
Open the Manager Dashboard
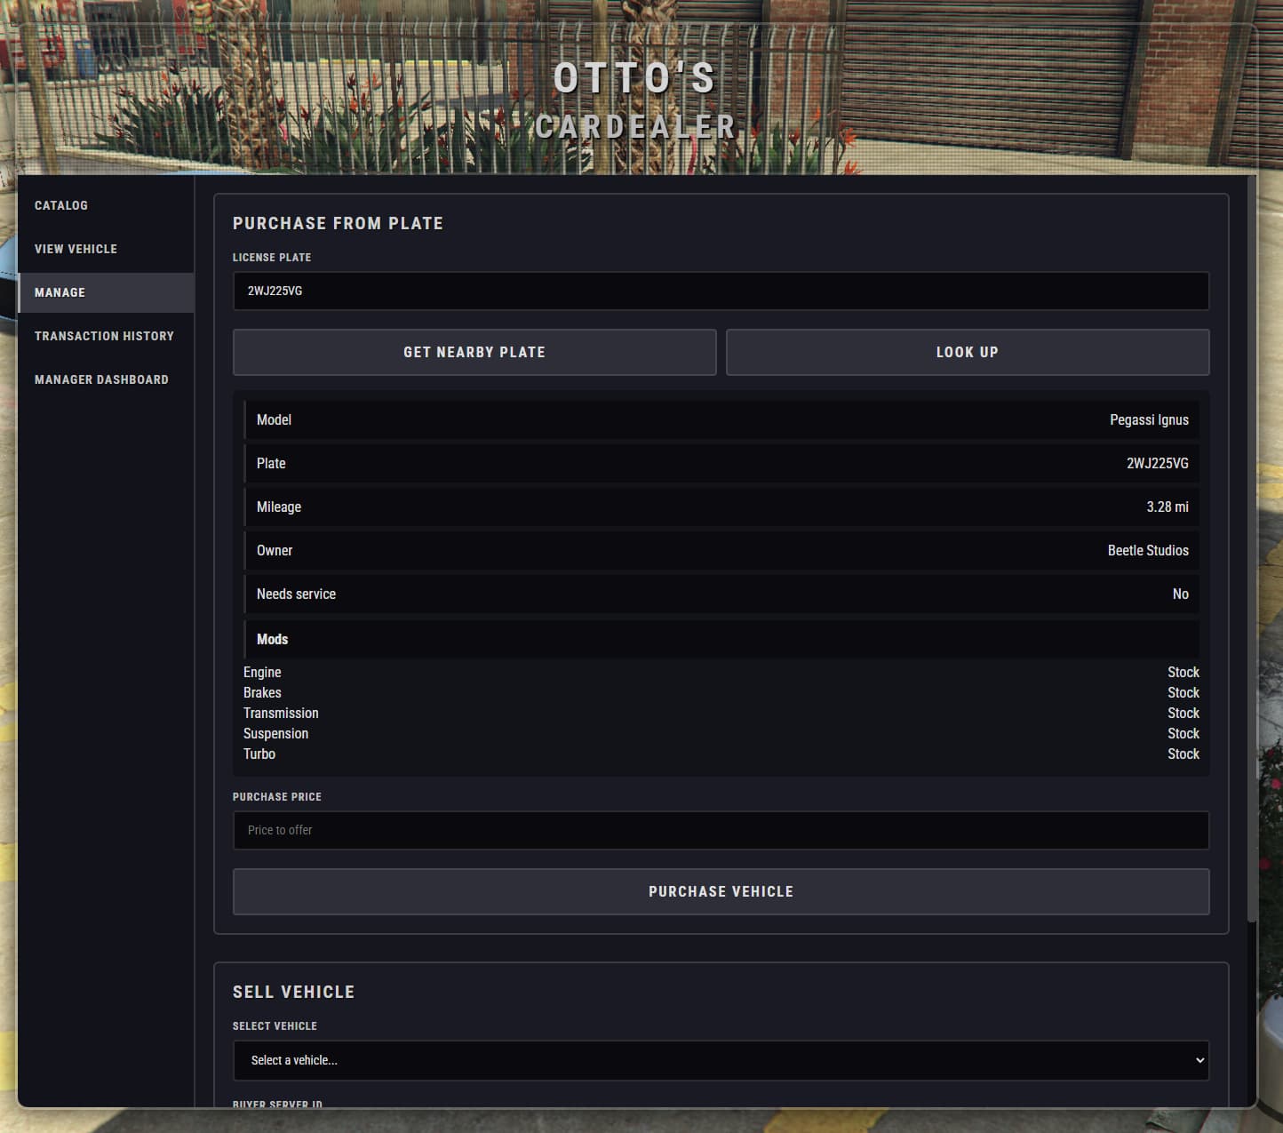(x=101, y=379)
